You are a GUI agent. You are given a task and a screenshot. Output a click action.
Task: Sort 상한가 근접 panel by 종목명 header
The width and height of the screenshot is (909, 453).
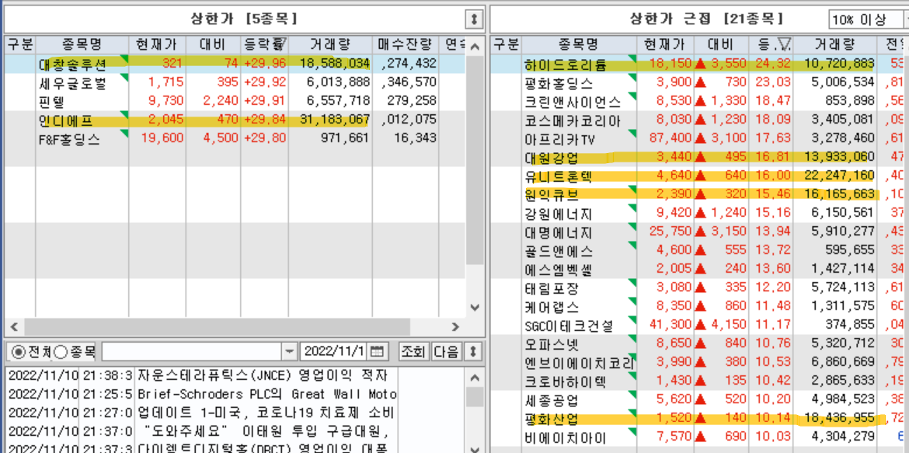579,44
